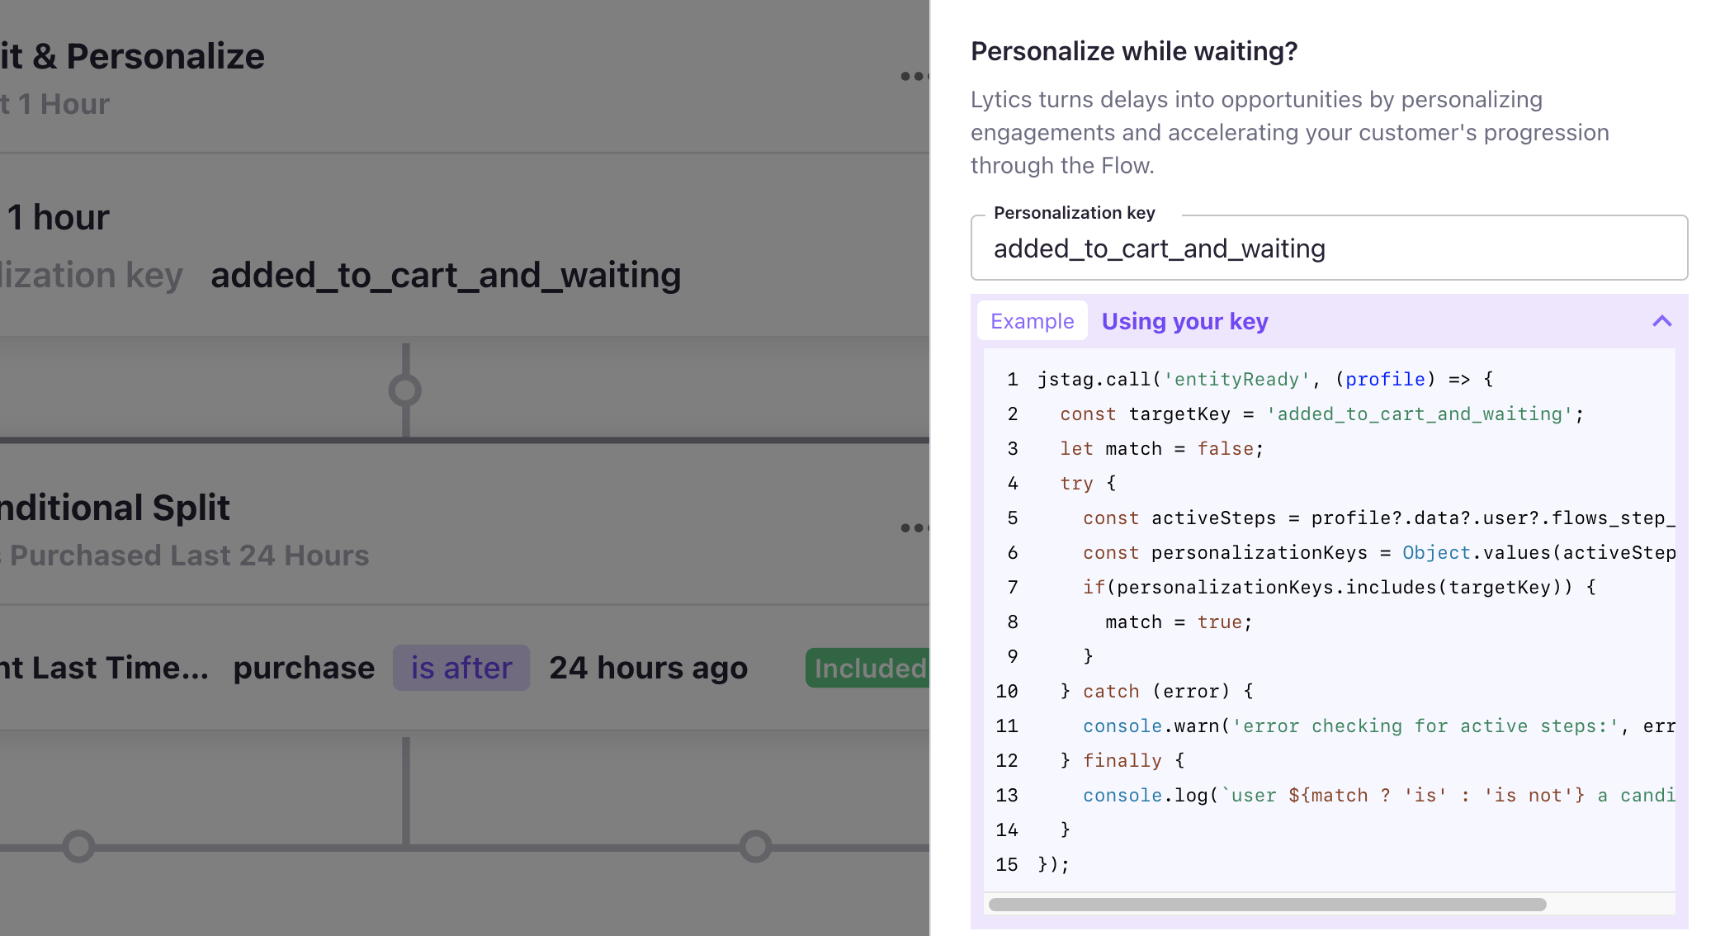The height and width of the screenshot is (936, 1725).
Task: Click 'Personalize while waiting?' heading
Action: 1134,51
